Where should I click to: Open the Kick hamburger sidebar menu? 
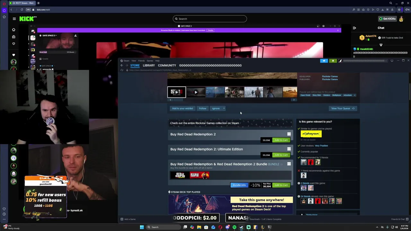tap(14, 19)
